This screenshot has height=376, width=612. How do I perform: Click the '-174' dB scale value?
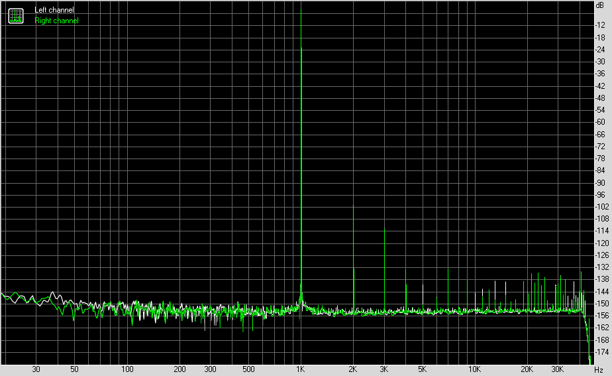coord(602,352)
